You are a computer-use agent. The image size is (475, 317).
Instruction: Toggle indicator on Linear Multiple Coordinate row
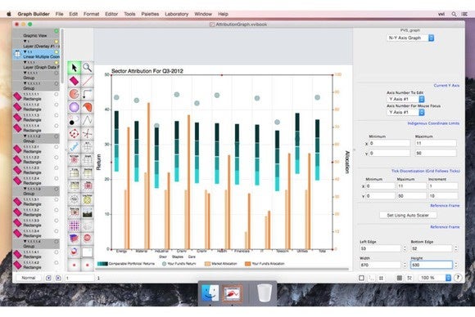57,52
